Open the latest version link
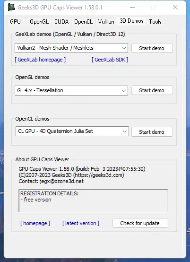 coord(81,223)
